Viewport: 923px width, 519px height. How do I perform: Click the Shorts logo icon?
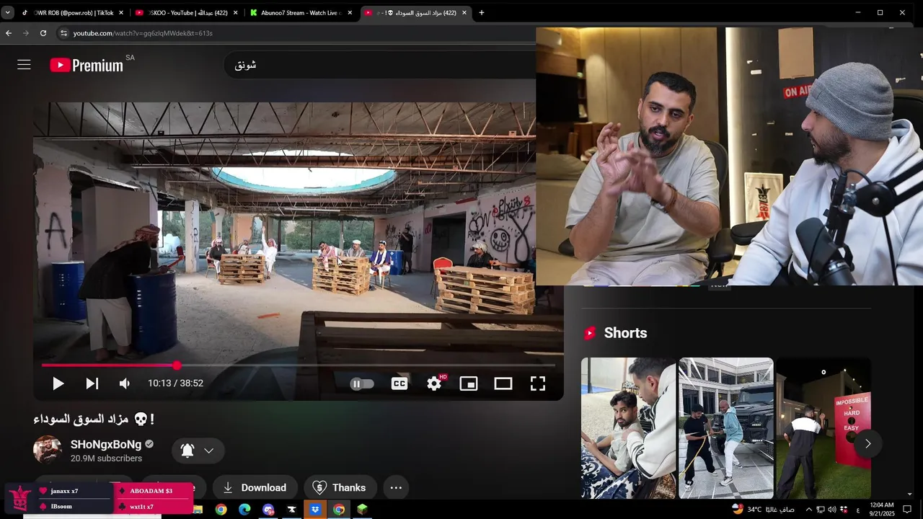590,333
